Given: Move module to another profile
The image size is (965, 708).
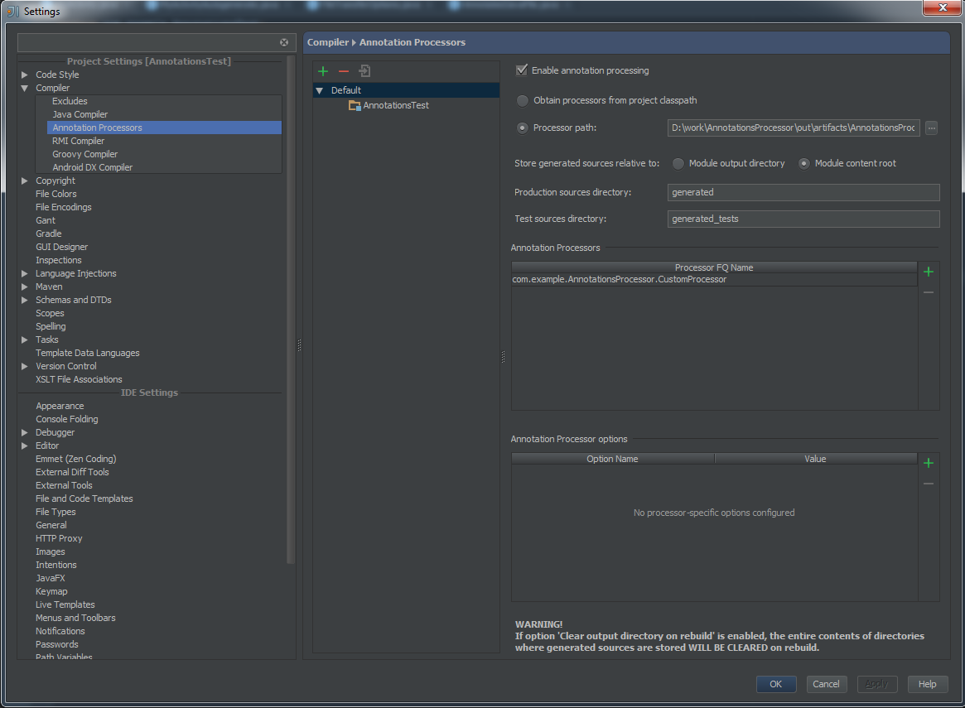Looking at the screenshot, I should (364, 71).
